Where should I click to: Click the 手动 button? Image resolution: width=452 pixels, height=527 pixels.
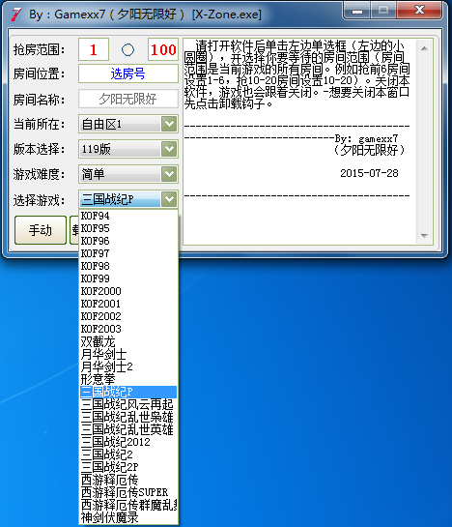tap(41, 230)
